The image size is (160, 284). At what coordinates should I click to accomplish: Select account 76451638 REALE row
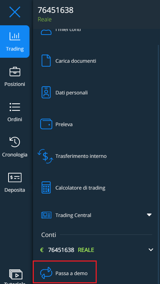point(97,250)
